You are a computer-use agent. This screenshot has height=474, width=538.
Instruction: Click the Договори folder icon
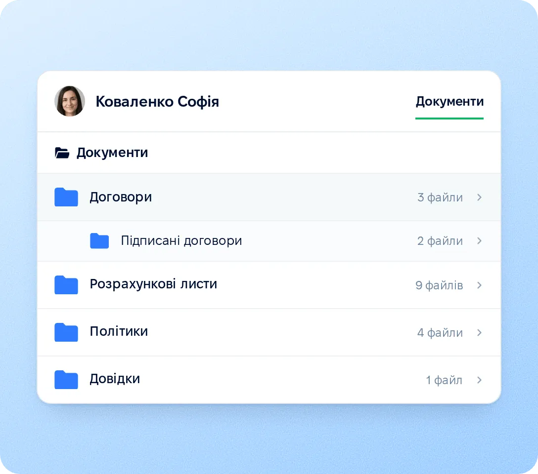tap(66, 197)
